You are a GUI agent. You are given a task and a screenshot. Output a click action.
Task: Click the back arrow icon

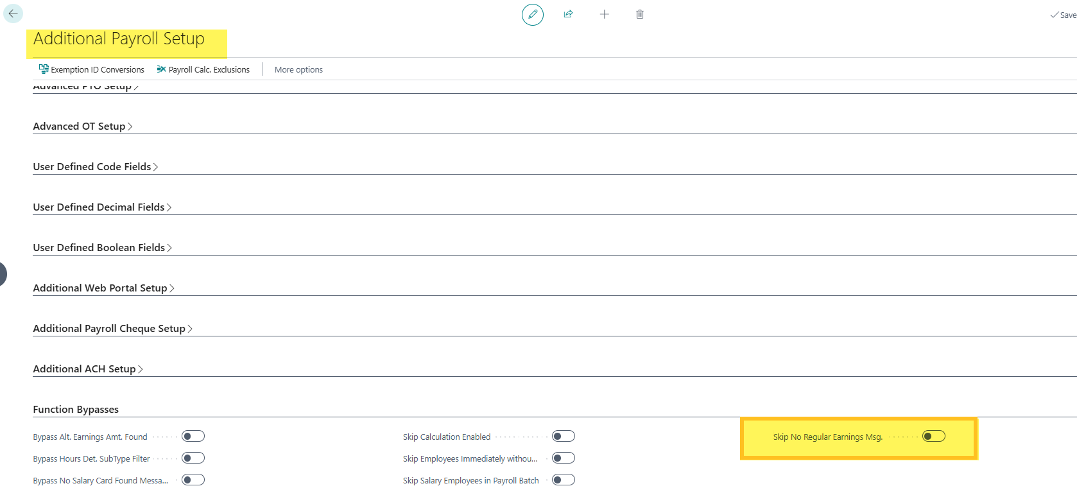click(13, 13)
